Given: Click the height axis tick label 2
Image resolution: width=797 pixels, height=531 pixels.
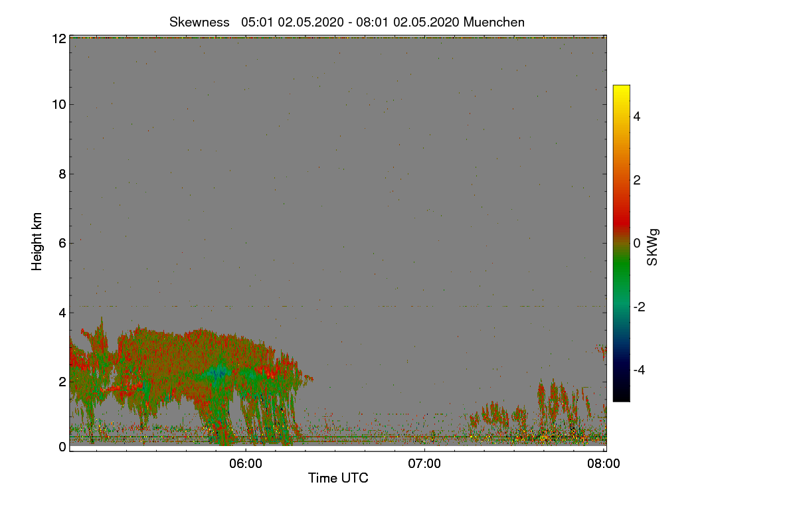Looking at the screenshot, I should tap(62, 381).
